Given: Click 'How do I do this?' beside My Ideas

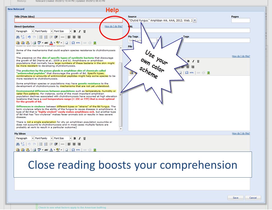Looking at the screenshot, I should [x=241, y=133].
